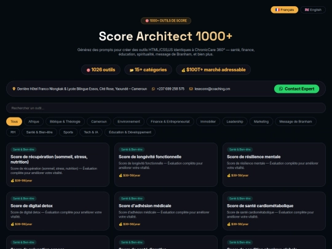Screen dimensions: 332x249
Task: Select the Tous category filter
Action: (14, 122)
